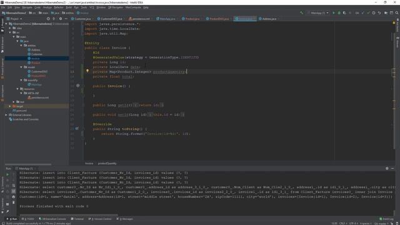This screenshot has height=225, width=400.
Task: Open the Terminal tool window tab
Action: pos(77,219)
